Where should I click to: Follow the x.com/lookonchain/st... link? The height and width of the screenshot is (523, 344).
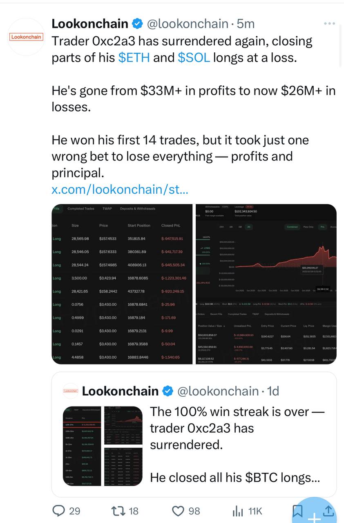pyautogui.click(x=120, y=190)
